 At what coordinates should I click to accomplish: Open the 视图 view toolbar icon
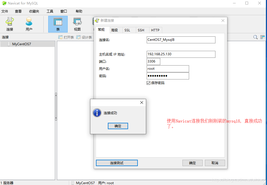pyautogui.click(x=77, y=24)
